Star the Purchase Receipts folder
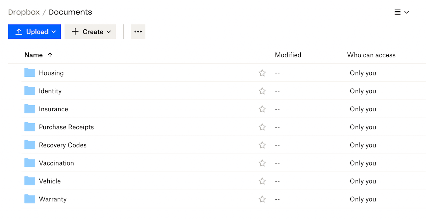The image size is (426, 219). click(x=262, y=127)
